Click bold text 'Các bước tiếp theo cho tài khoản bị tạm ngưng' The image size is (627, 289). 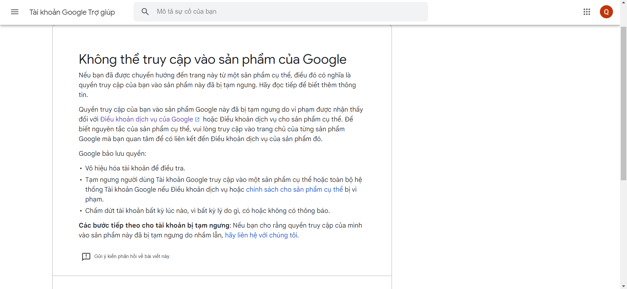[154, 225]
